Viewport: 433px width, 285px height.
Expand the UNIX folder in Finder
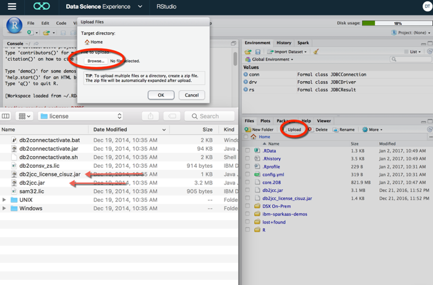[x=4, y=199]
